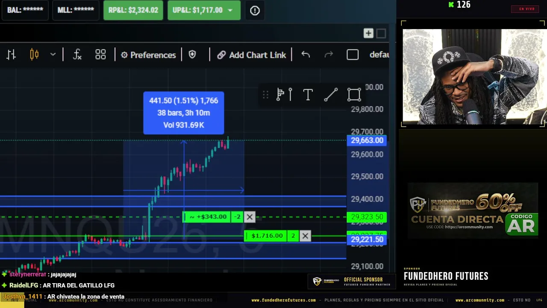This screenshot has height=308, width=547.
Task: Open the four-square layout grid icon
Action: tap(100, 55)
